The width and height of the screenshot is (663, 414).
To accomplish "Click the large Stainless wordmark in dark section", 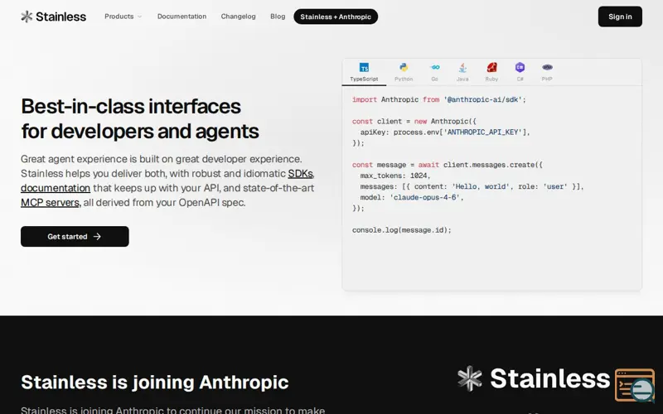I will click(550, 378).
